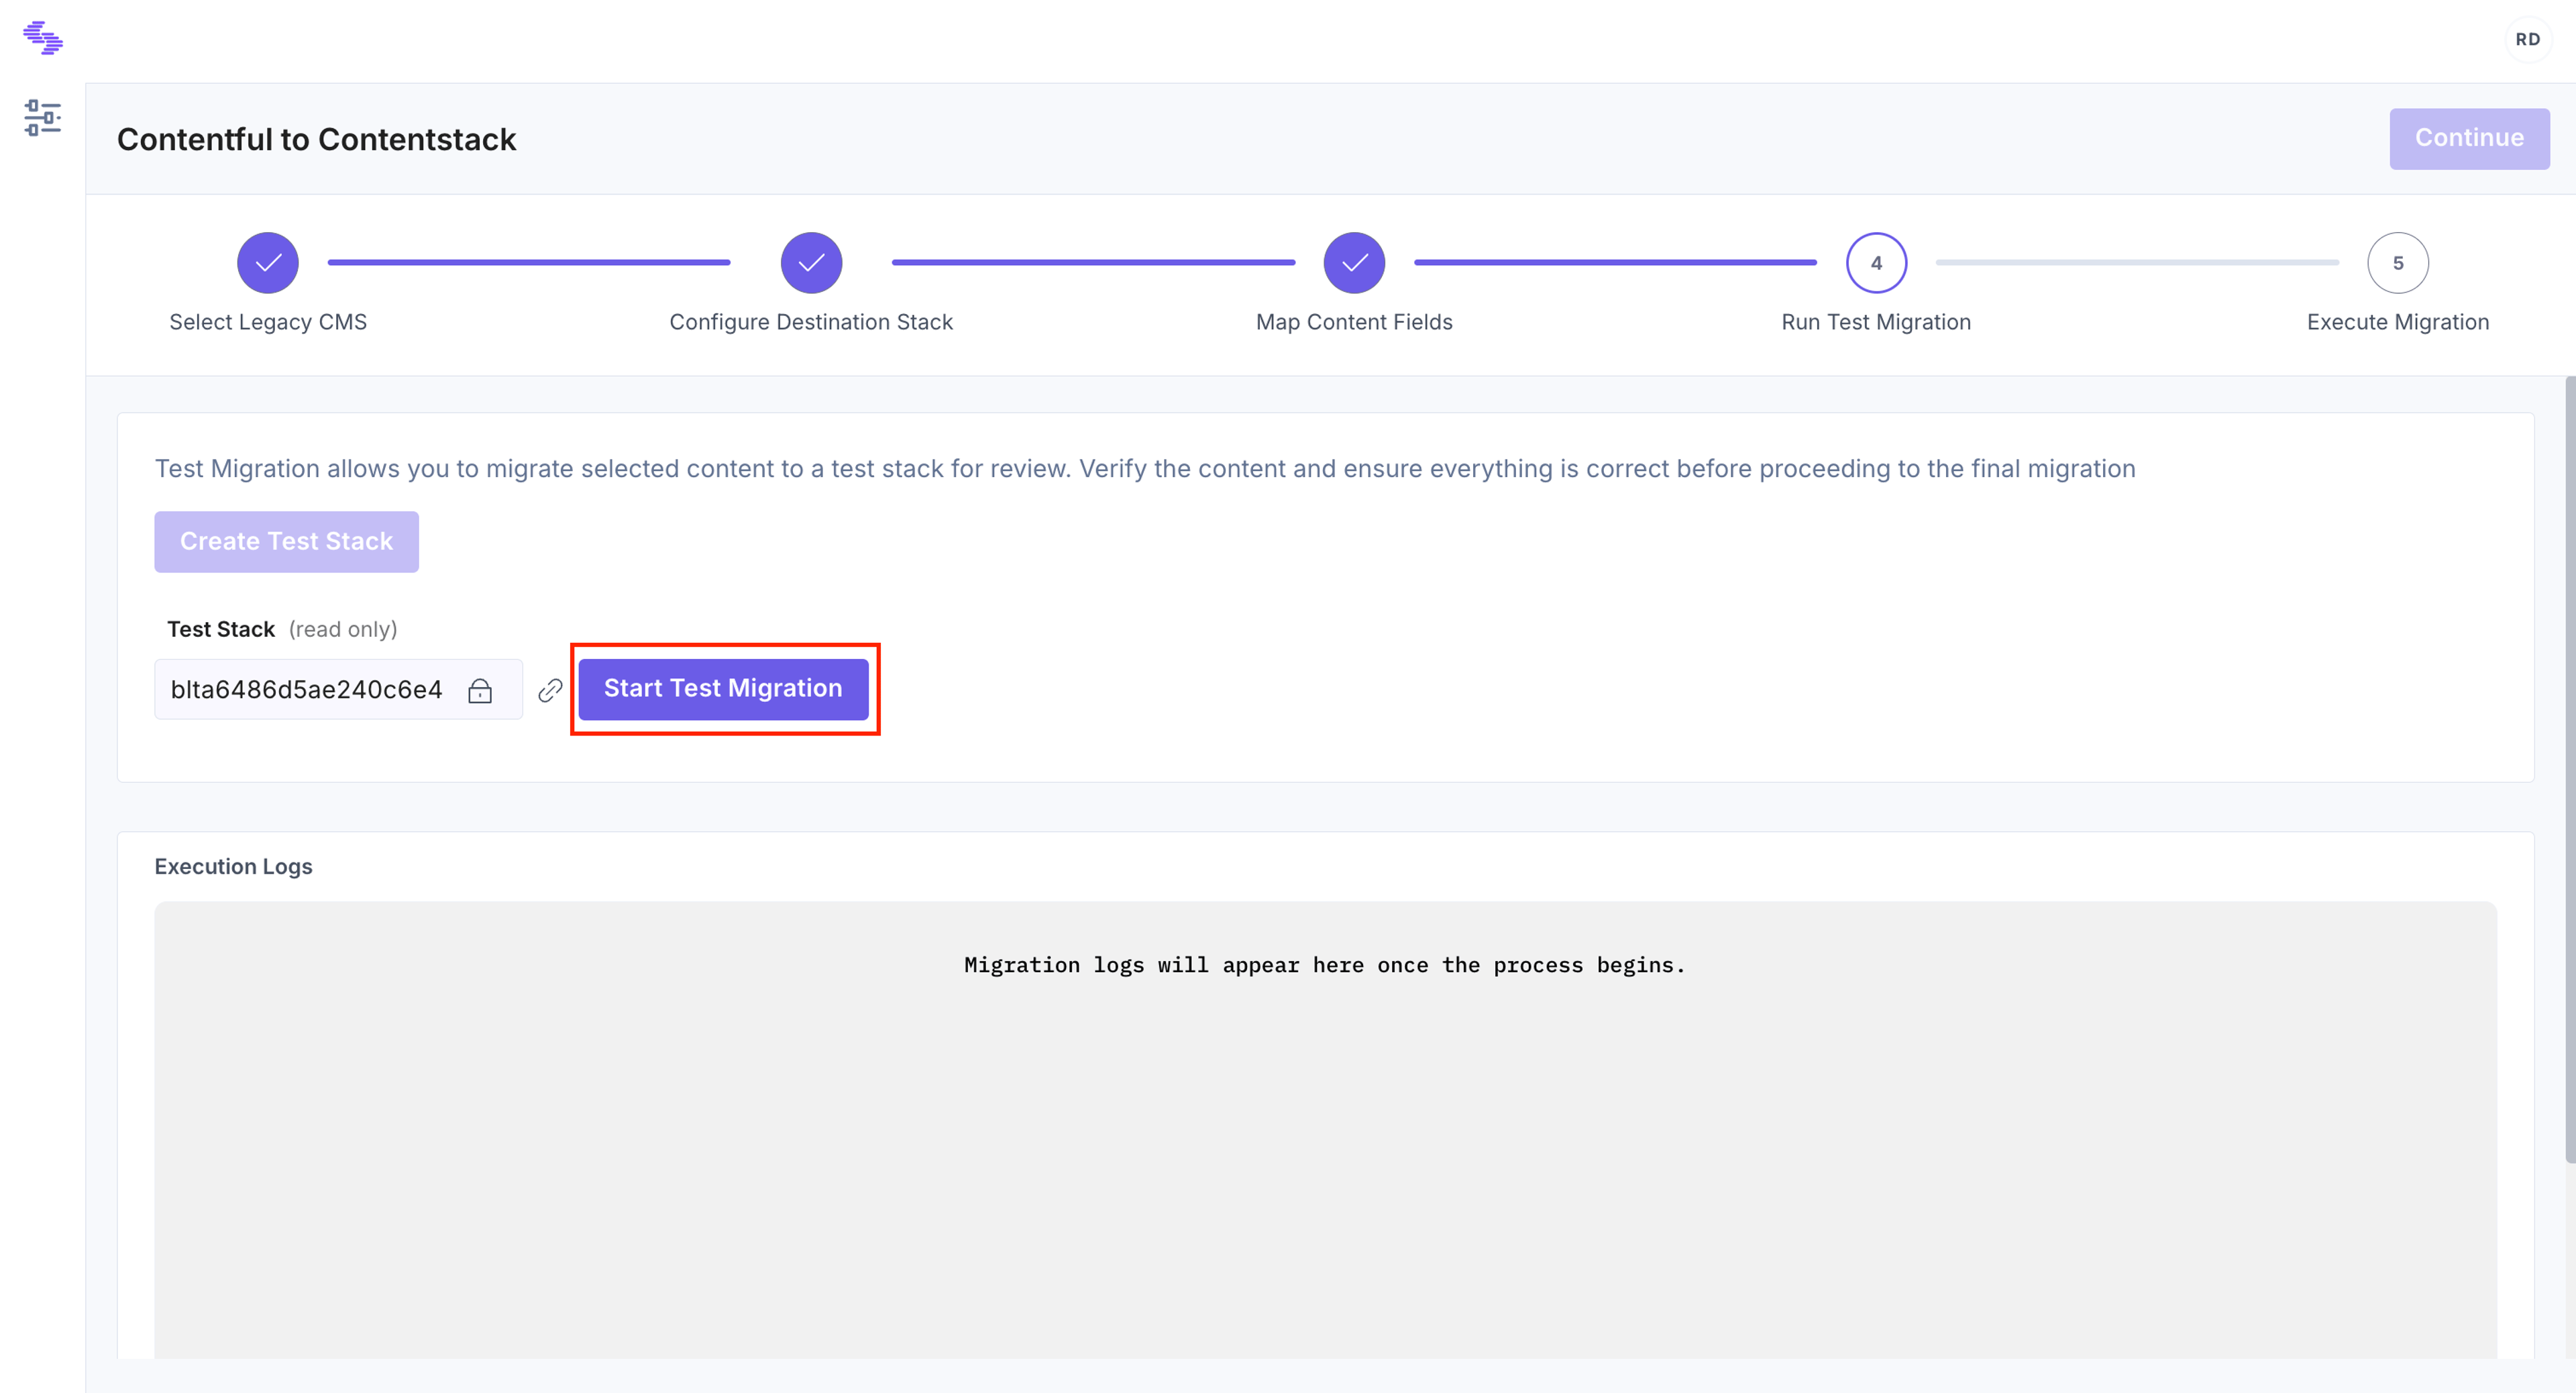
Task: Click the page vertical scrollbar
Action: coord(2569,770)
